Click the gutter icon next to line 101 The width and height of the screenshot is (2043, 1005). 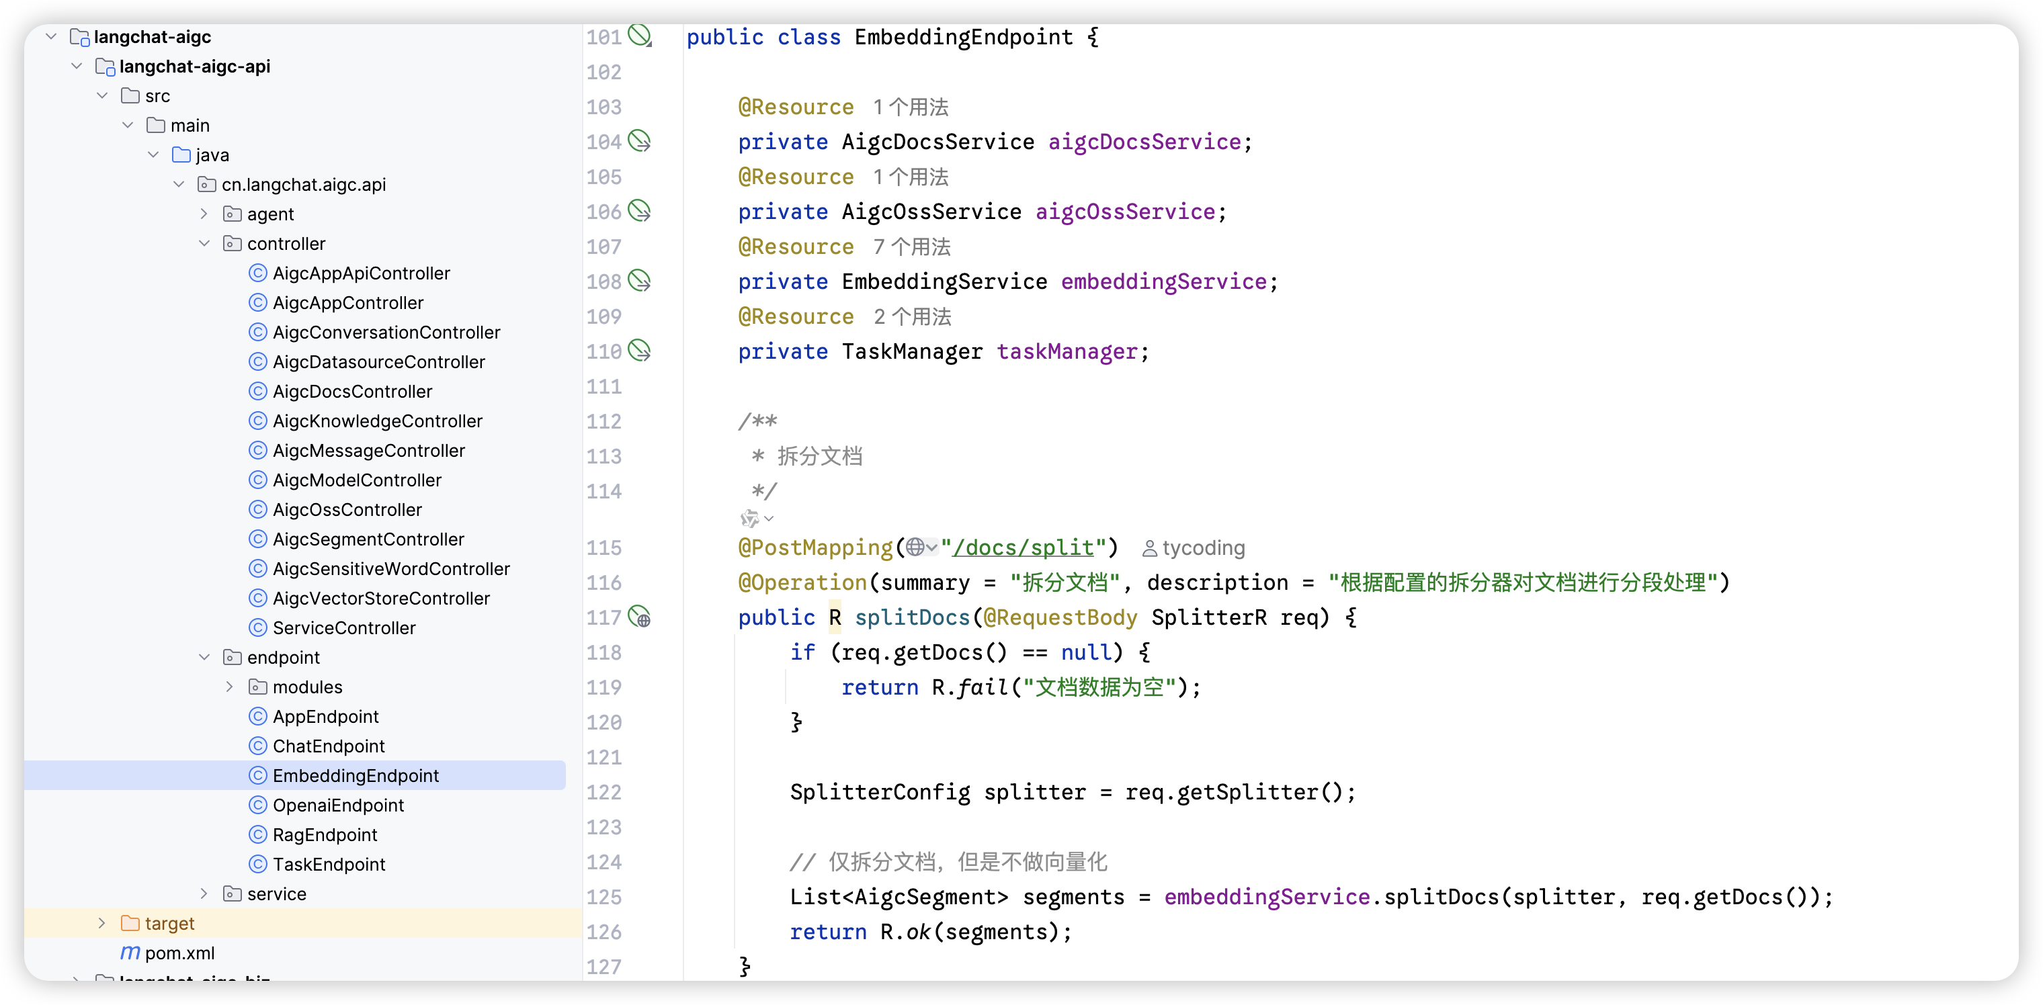point(639,36)
